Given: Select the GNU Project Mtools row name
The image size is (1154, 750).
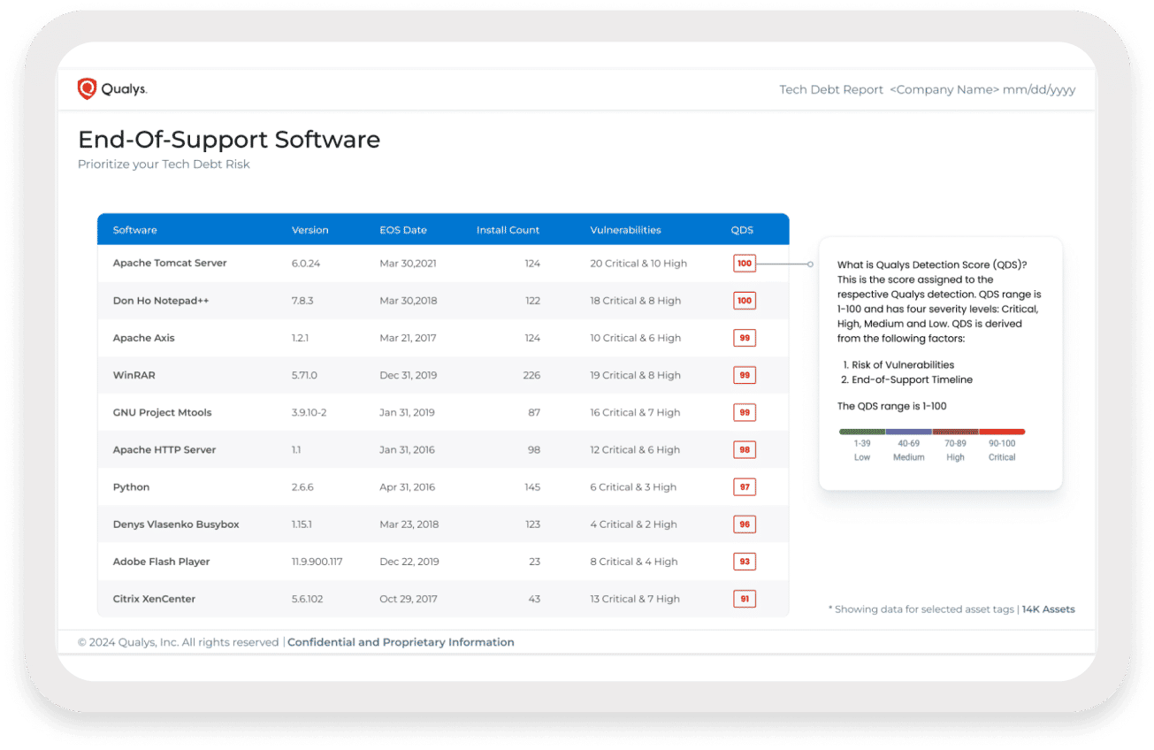Looking at the screenshot, I should [163, 412].
